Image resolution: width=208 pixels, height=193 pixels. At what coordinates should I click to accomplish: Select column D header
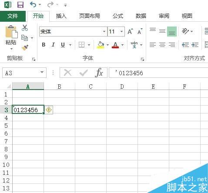click(122, 87)
